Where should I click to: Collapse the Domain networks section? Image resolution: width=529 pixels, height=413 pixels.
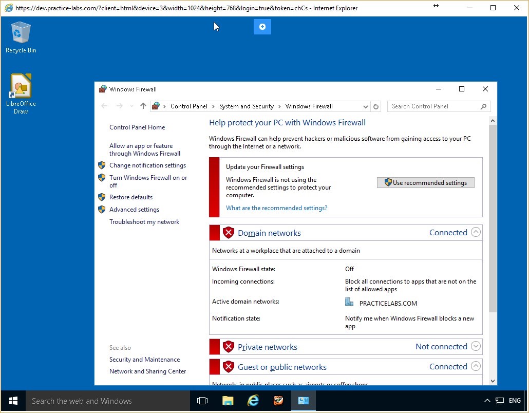[x=476, y=232]
